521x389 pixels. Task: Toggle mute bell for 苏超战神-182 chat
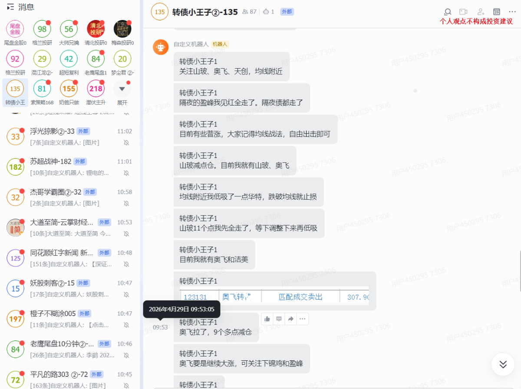(126, 173)
